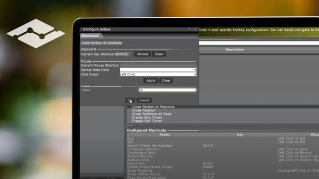Apply the mouse shortcut settings
This screenshot has width=319, height=179.
(151, 81)
